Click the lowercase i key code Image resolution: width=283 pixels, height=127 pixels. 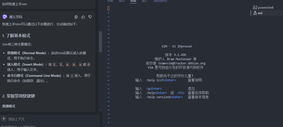click(54, 64)
